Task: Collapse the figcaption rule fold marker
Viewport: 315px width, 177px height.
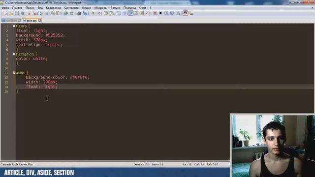Action: 14,54
